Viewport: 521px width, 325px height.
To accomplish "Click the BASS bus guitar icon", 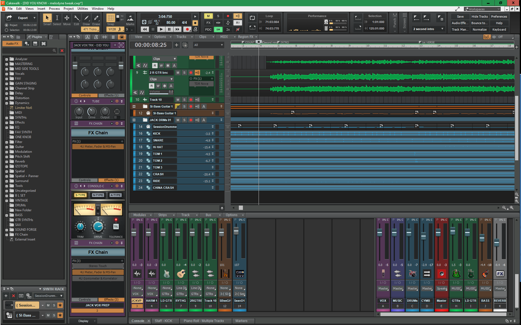I will (485, 274).
